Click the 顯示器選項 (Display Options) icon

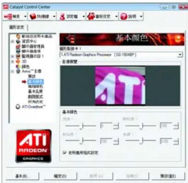(18, 51)
